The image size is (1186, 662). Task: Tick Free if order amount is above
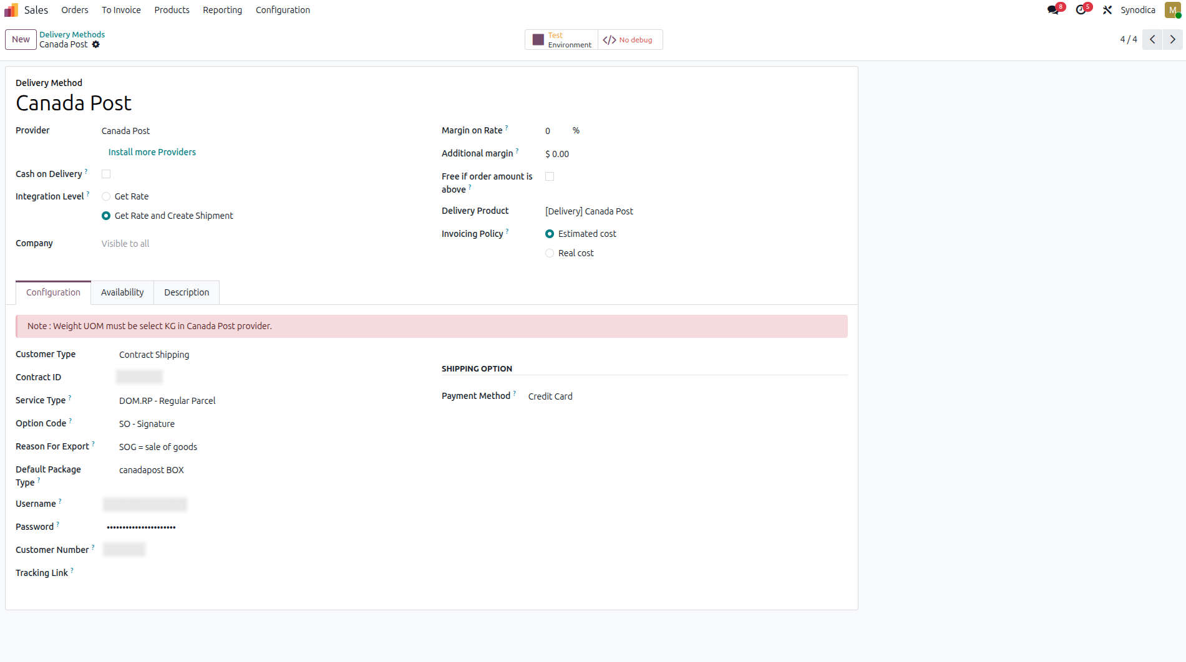tap(550, 176)
